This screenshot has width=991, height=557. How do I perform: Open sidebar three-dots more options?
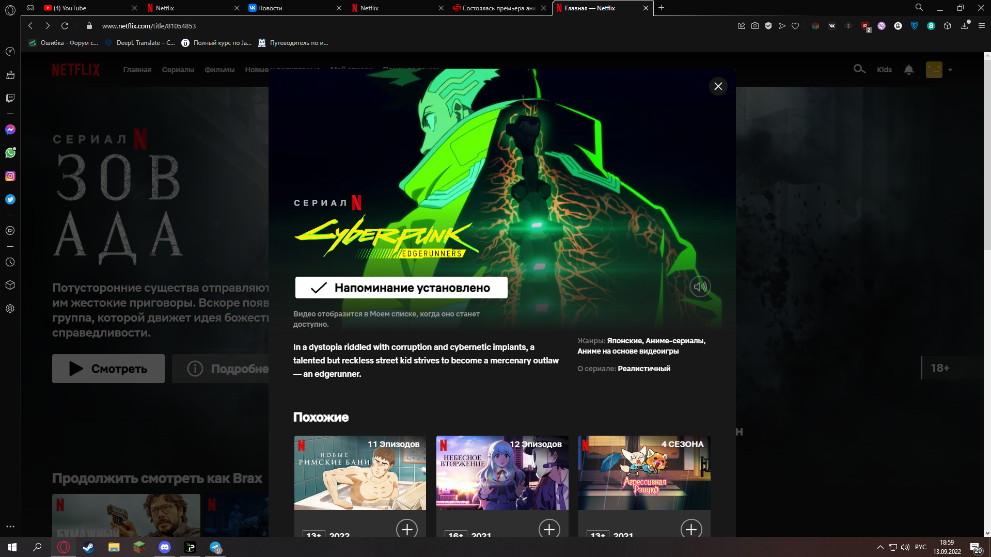[x=10, y=527]
